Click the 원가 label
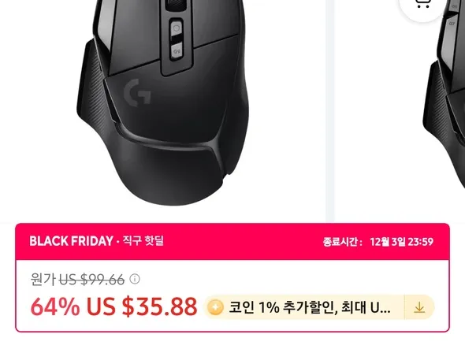This screenshot has height=349, width=465. (43, 280)
